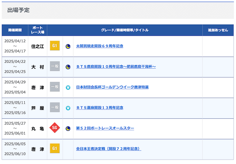The height and width of the screenshot is (164, 236).
Task: Select the 丸亀 venue cell
Action: point(38,129)
